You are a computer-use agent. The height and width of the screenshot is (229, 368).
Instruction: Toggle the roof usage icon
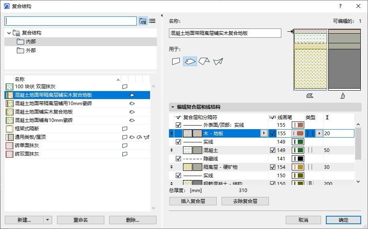pyautogui.click(x=204, y=61)
